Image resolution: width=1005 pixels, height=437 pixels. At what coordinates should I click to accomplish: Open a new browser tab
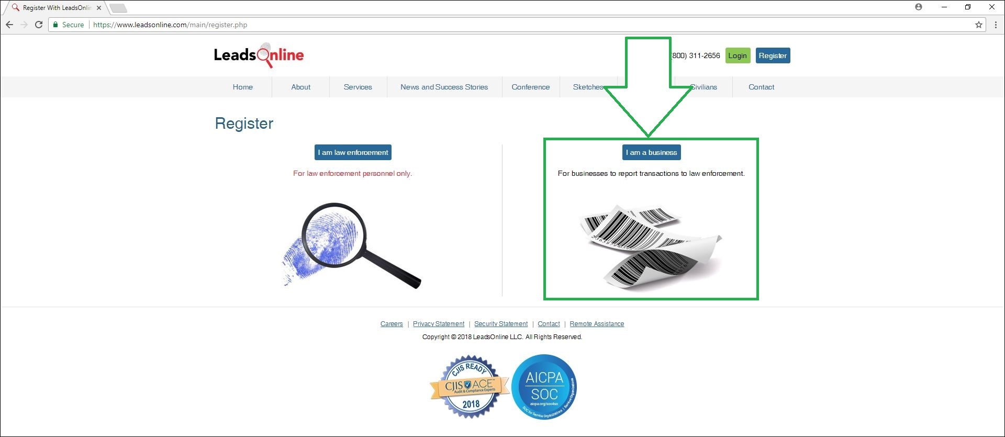coord(118,8)
